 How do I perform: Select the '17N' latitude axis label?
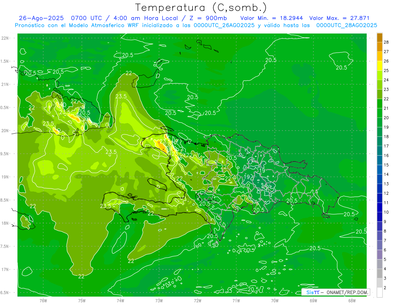6,269
